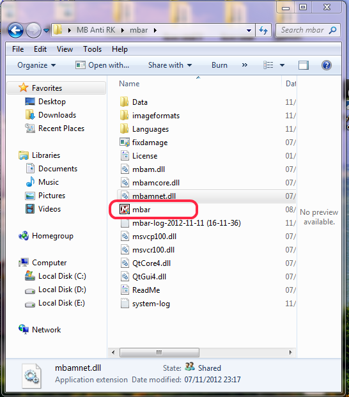
Task: Select mbar segment in address path
Action: point(139,30)
